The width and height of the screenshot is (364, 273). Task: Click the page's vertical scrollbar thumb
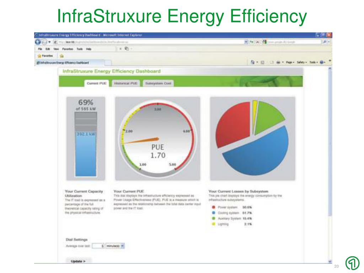pos(330,143)
